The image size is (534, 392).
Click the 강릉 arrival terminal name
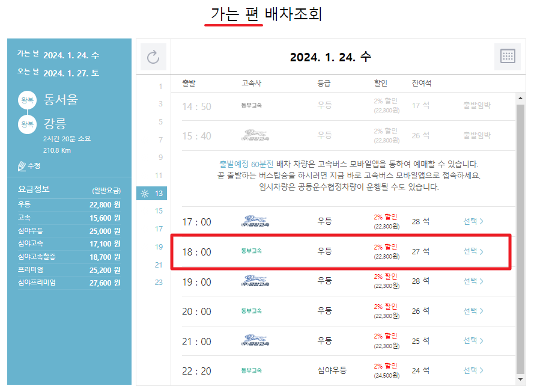[x=55, y=124]
